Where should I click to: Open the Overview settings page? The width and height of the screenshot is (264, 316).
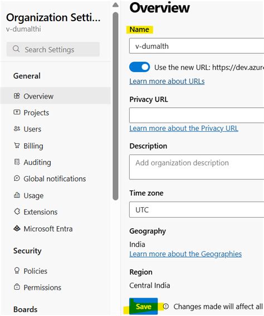tap(55, 96)
